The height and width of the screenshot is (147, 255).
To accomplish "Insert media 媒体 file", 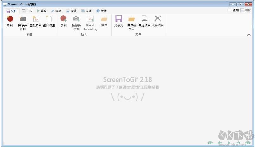I will coord(104,21).
